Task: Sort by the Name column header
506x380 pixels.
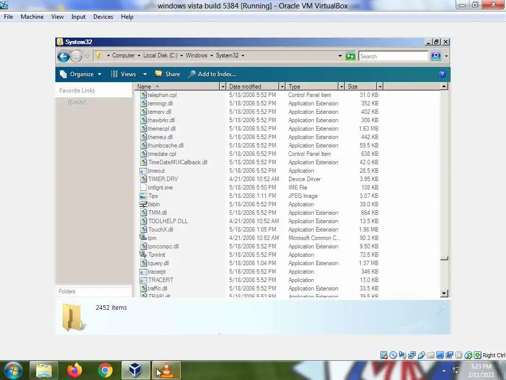Action: (177, 86)
